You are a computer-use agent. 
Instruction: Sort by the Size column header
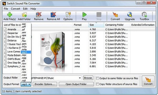click(x=96, y=25)
